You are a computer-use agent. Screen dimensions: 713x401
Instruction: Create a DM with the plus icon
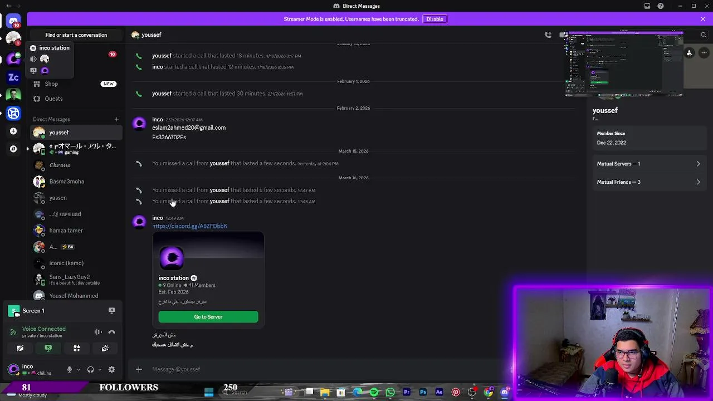tap(116, 119)
